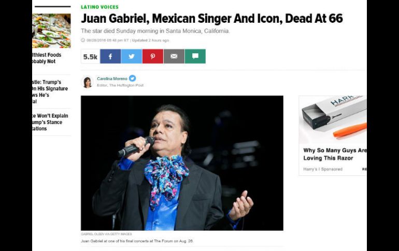Click Carolina Moreno's avatar photo
The width and height of the screenshot is (399, 251).
[x=87, y=82]
